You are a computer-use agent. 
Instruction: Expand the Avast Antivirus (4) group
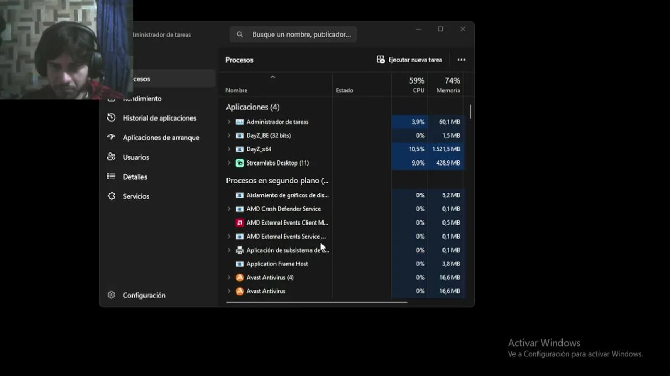click(229, 277)
